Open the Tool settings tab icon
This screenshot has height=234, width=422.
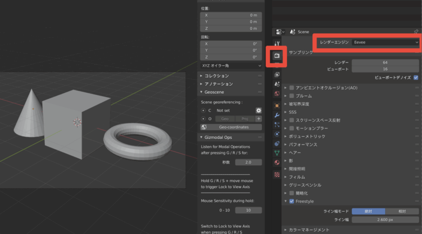point(277,43)
